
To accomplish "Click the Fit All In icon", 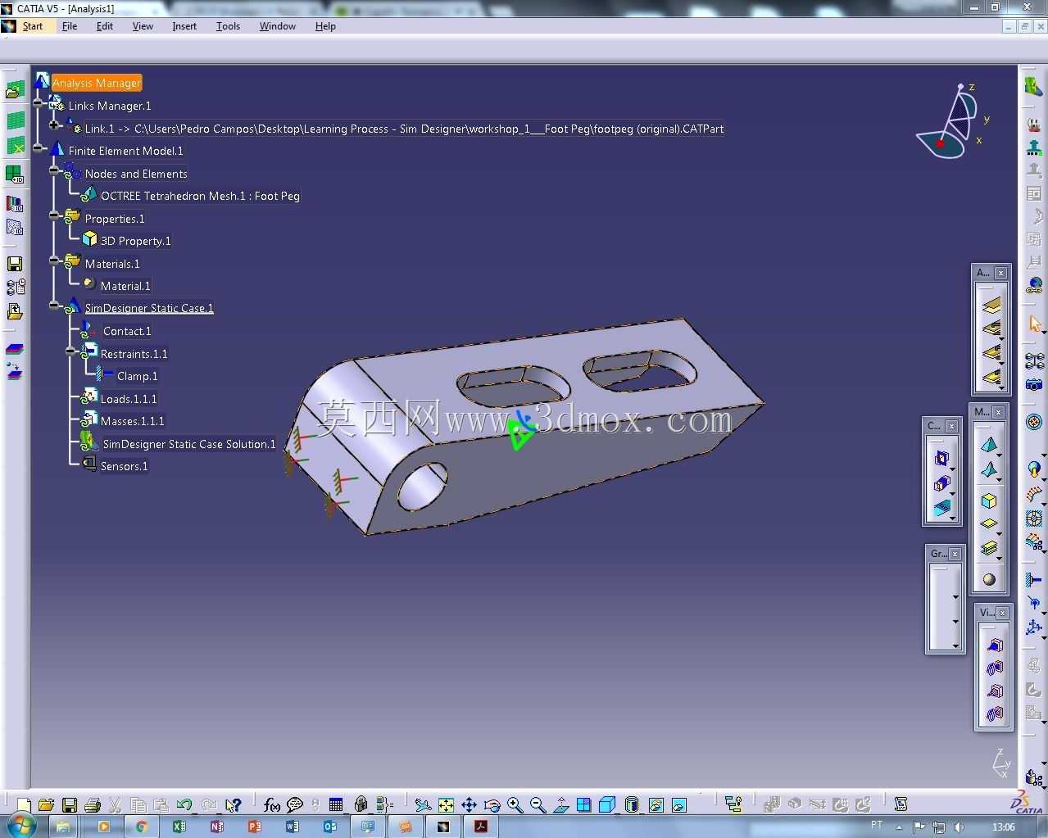I will 446,805.
